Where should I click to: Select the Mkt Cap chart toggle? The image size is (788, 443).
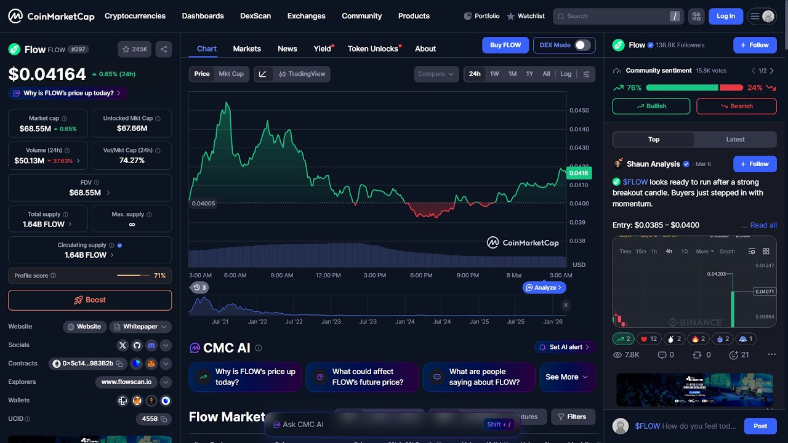[x=231, y=74]
